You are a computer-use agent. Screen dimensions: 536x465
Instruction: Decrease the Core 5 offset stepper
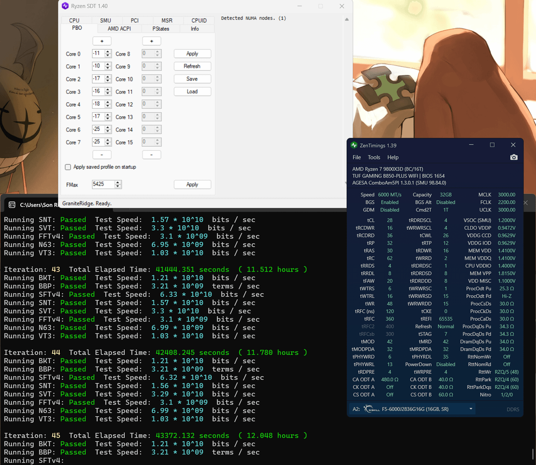point(108,119)
